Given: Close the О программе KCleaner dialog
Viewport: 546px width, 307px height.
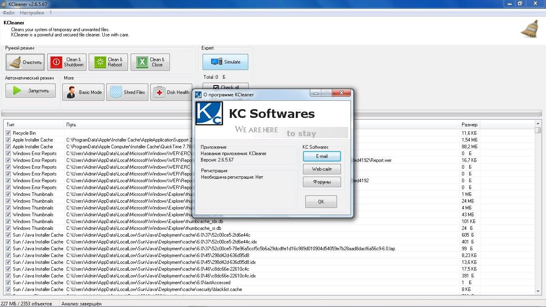Looking at the screenshot, I should tap(341, 93).
